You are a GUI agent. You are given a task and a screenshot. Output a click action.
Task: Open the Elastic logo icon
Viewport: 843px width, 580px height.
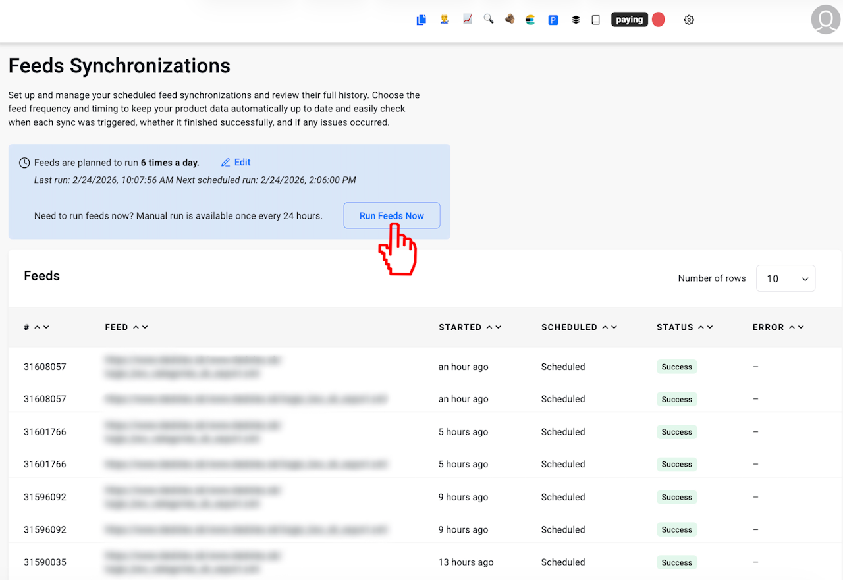530,20
